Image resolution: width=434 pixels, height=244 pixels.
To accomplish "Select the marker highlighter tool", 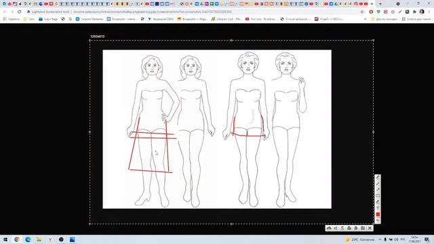I will [378, 202].
